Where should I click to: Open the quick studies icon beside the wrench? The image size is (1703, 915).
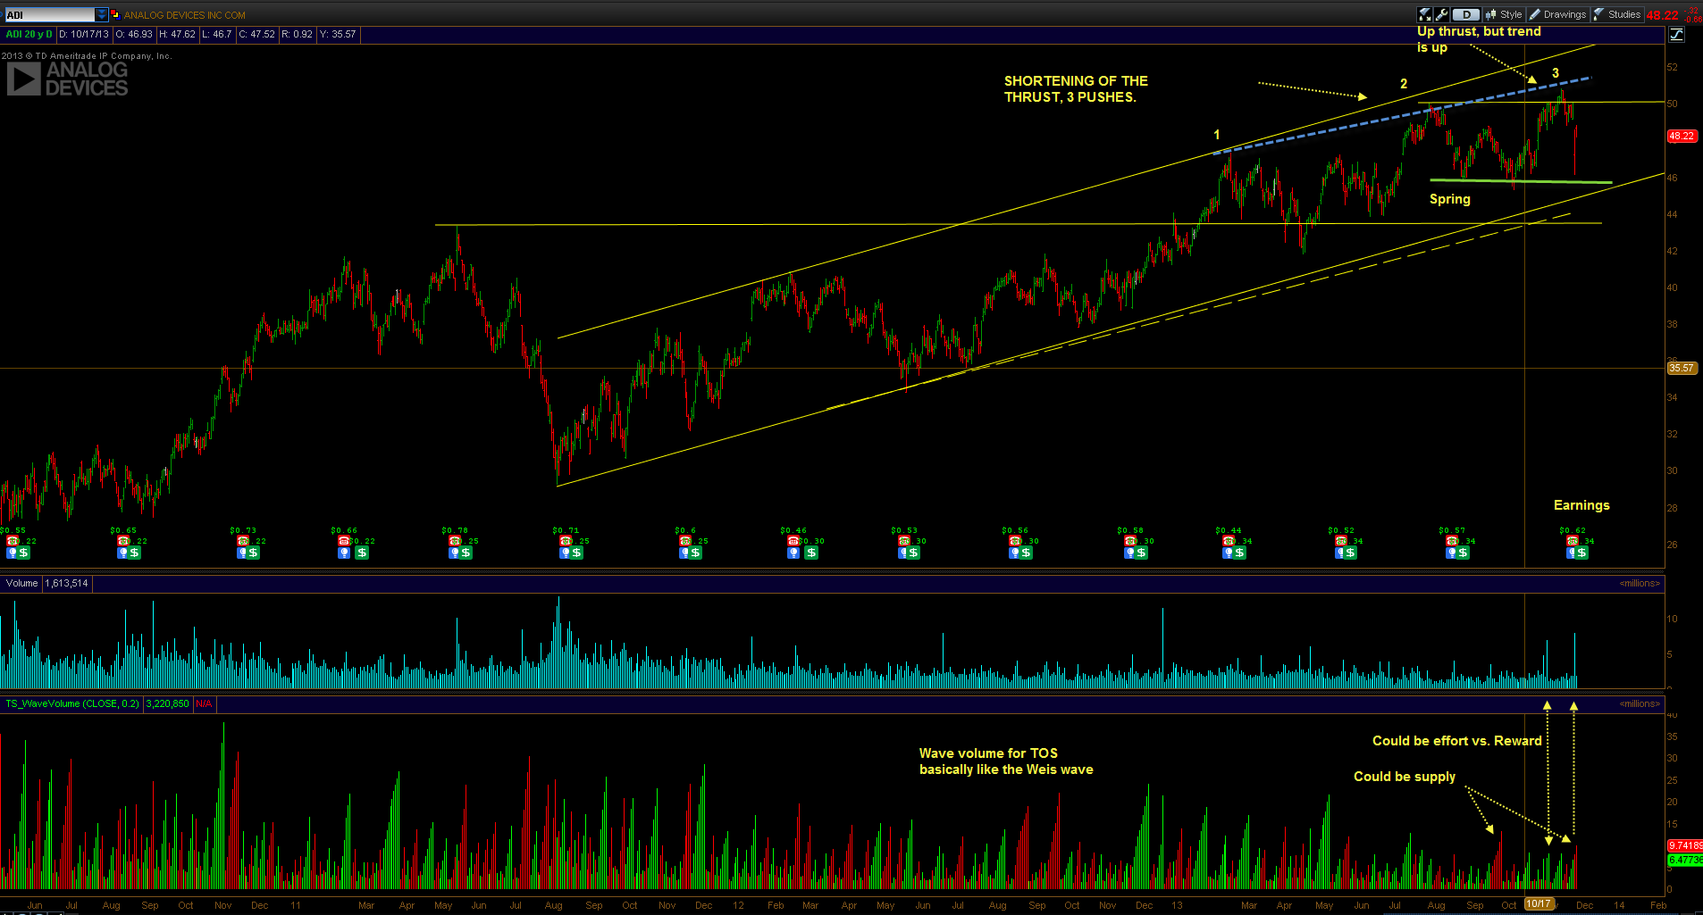(1425, 14)
